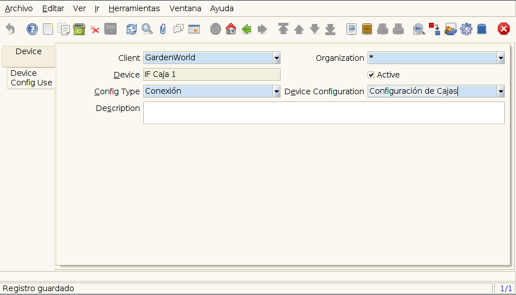
Task: Open the Archivo menu
Action: pos(19,8)
